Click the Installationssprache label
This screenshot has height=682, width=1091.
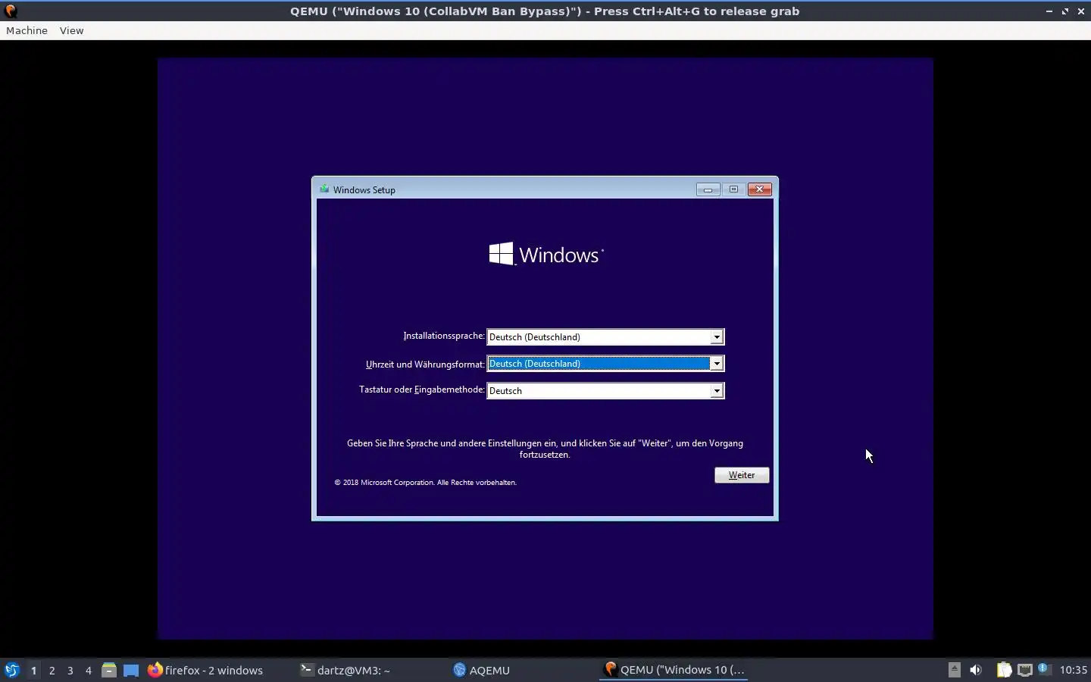coord(444,336)
